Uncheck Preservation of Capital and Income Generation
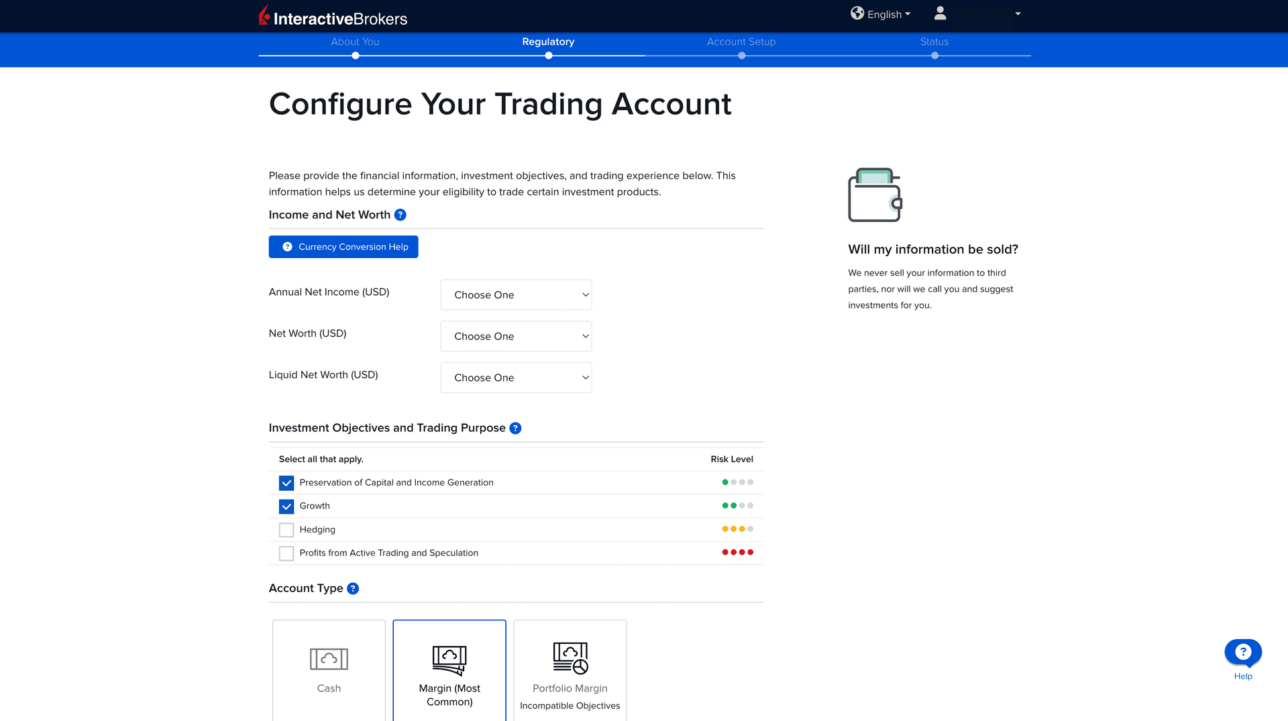This screenshot has width=1288, height=721. click(286, 483)
